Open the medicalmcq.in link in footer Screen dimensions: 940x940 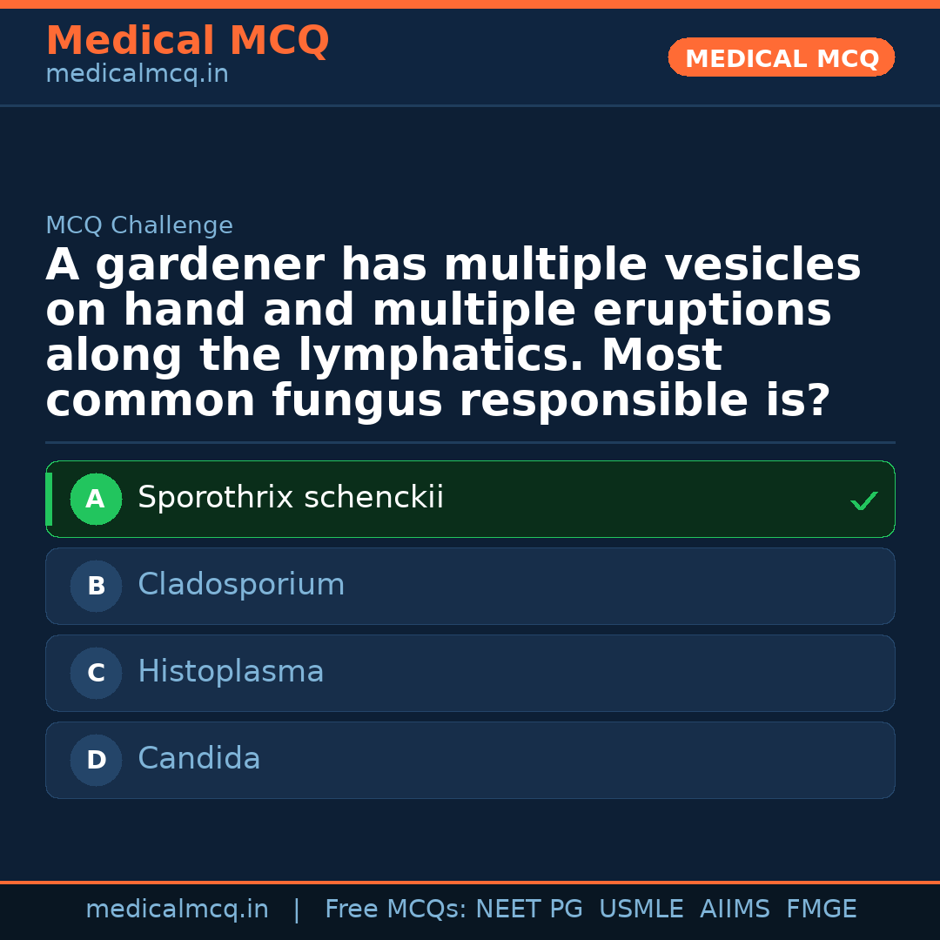[x=177, y=910]
